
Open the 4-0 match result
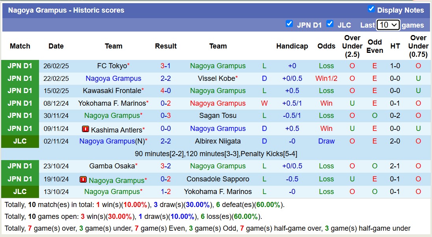point(166,91)
